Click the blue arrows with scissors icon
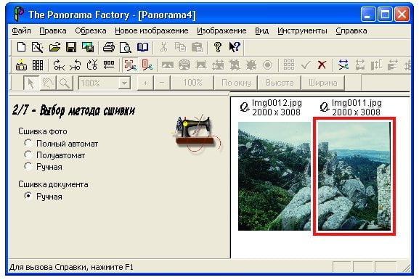 (x=343, y=65)
